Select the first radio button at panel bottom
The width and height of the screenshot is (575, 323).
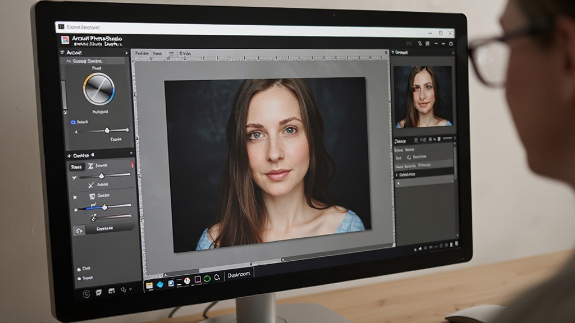coord(79,269)
